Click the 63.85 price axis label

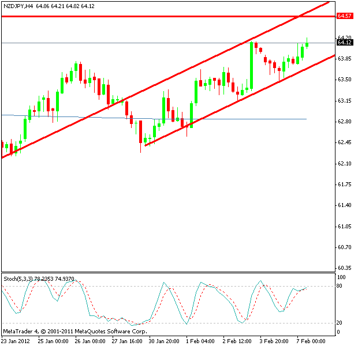point(345,59)
